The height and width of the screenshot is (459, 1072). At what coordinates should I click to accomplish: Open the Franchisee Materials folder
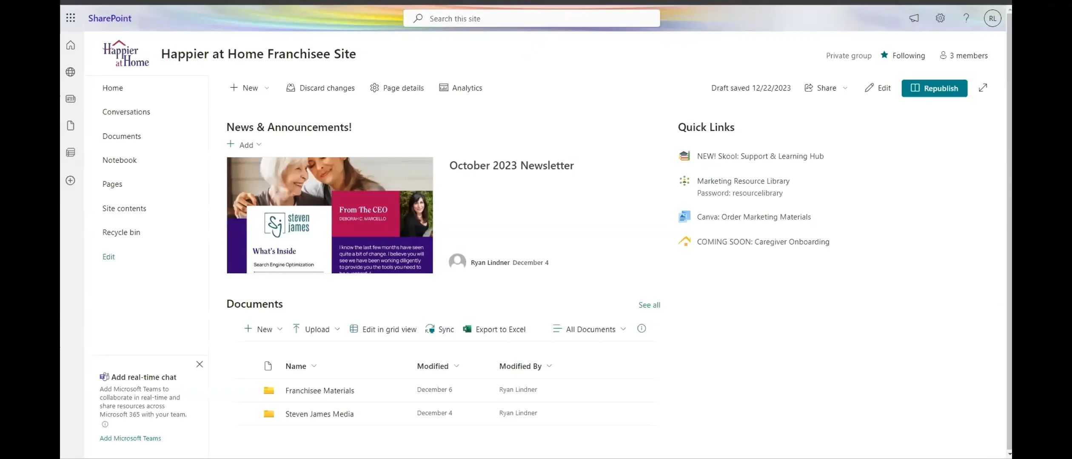[x=319, y=390]
